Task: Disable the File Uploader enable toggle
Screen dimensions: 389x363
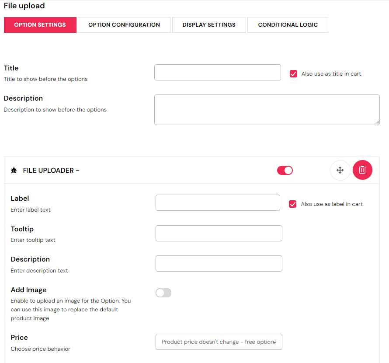Action: tap(285, 170)
